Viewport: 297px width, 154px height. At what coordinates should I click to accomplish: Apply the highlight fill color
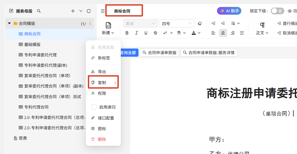(x=179, y=33)
